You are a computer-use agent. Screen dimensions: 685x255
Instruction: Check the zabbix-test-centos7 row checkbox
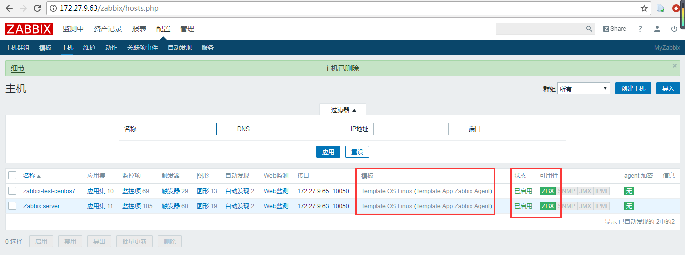coord(12,191)
